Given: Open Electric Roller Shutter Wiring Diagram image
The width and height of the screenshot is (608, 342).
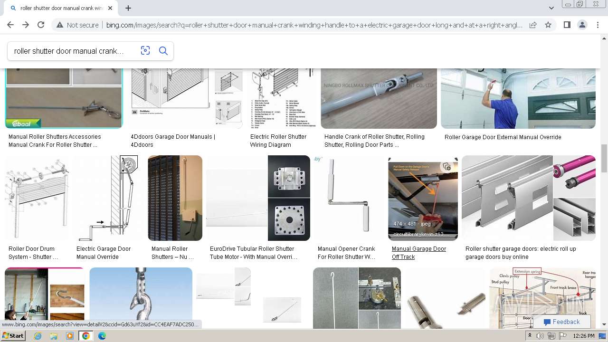Looking at the screenshot, I should (282, 98).
